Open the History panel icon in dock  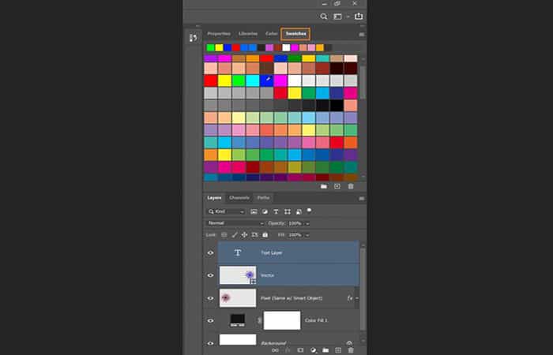(x=194, y=38)
